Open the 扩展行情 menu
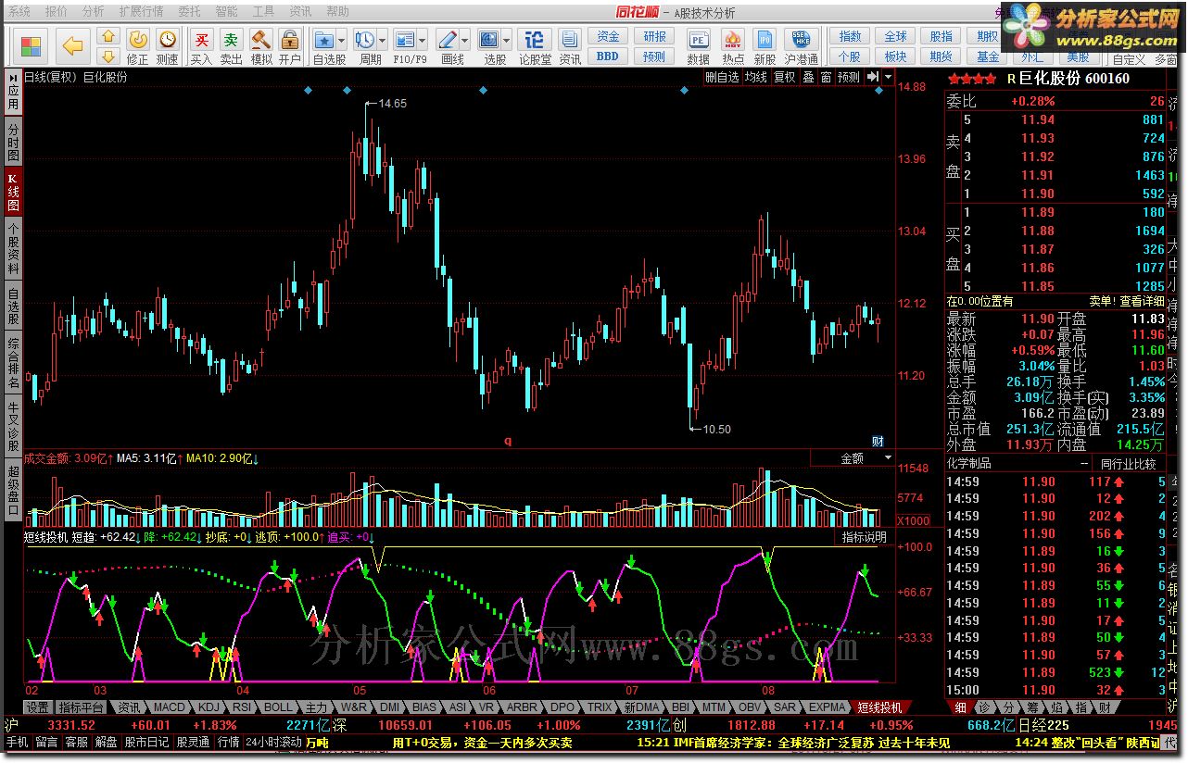Image resolution: width=1188 pixels, height=763 pixels. click(141, 11)
